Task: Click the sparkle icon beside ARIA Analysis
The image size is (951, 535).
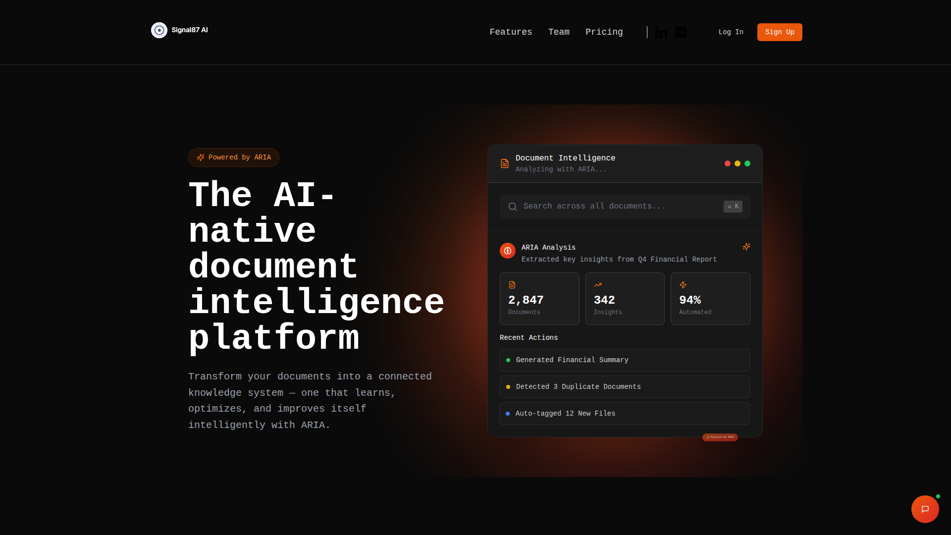Action: coord(746,247)
